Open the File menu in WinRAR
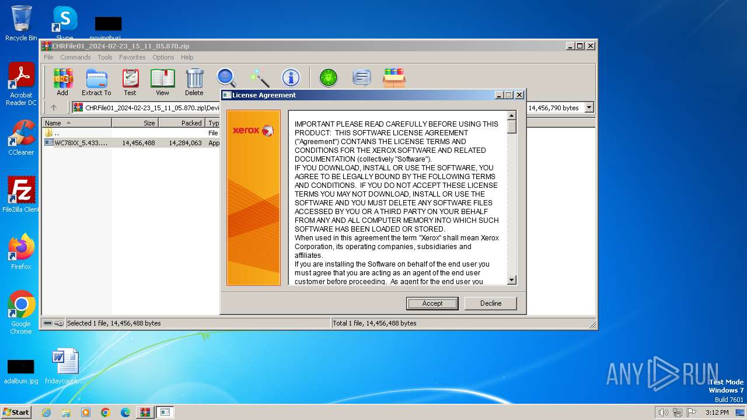The image size is (747, 420). click(48, 57)
